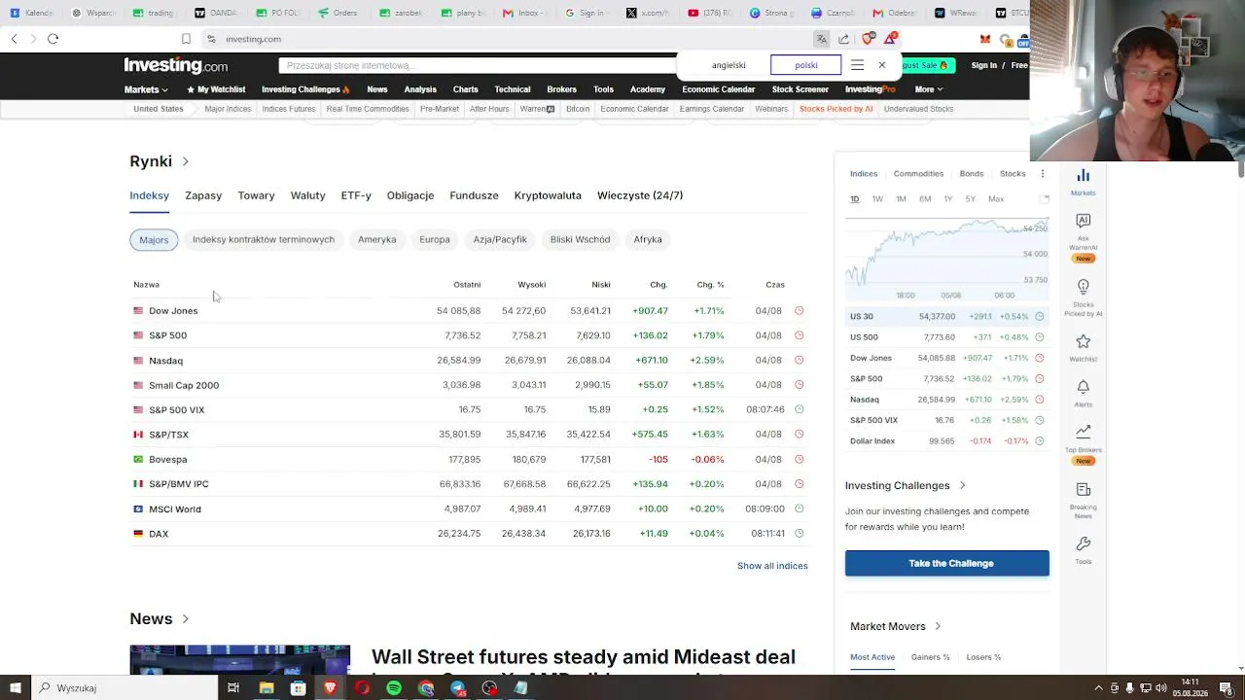Open the Show all indices link
The image size is (1245, 700).
[772, 566]
